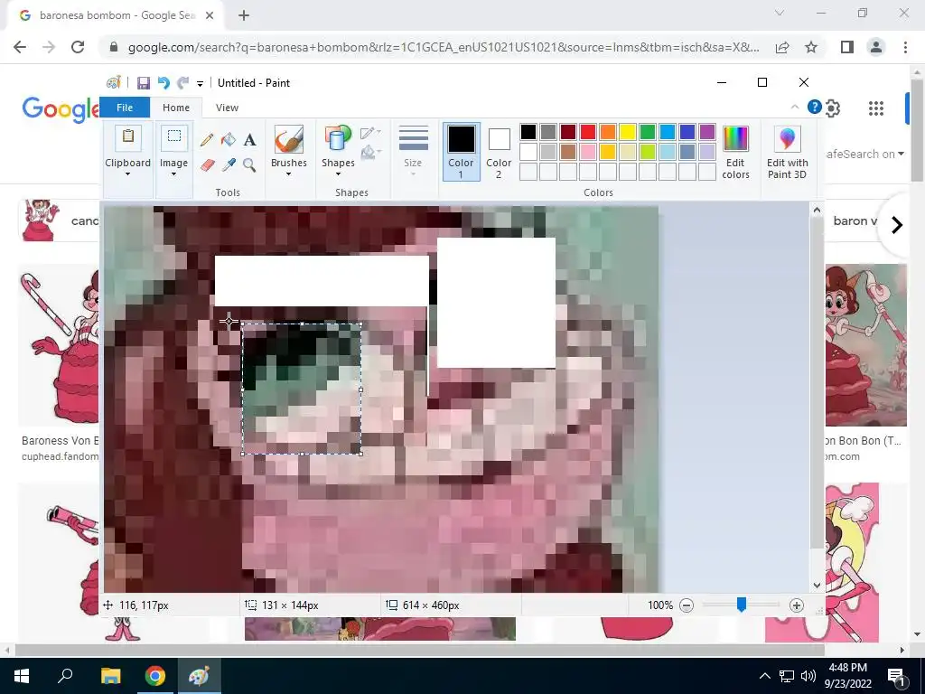Click the Undo arrow in Paint title bar

pos(164,83)
